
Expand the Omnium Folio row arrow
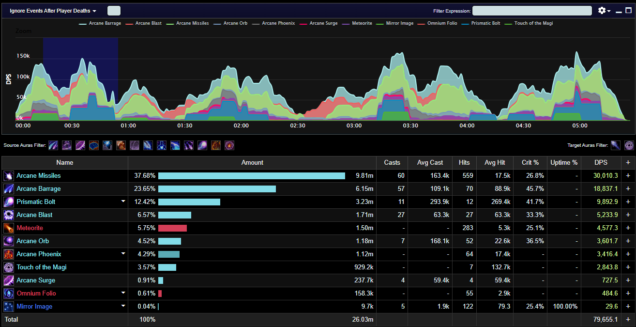(x=123, y=293)
